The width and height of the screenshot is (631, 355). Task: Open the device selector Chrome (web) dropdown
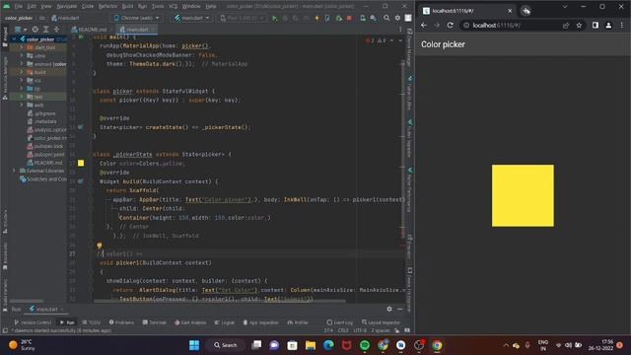[136, 18]
